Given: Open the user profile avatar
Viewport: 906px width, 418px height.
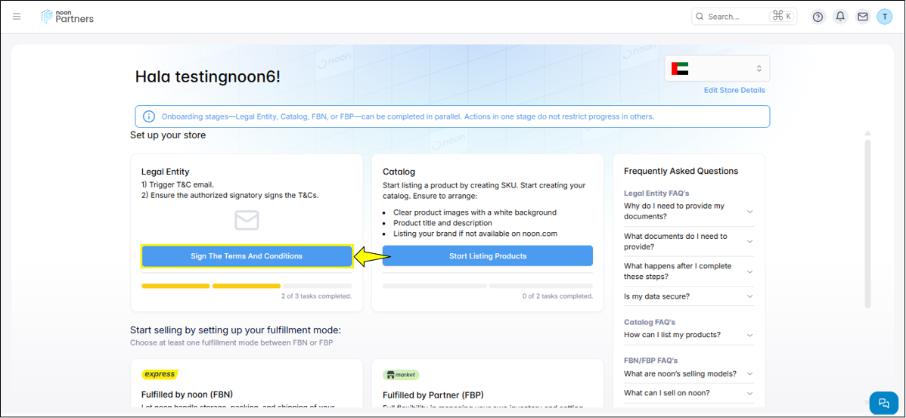Looking at the screenshot, I should pyautogui.click(x=884, y=17).
